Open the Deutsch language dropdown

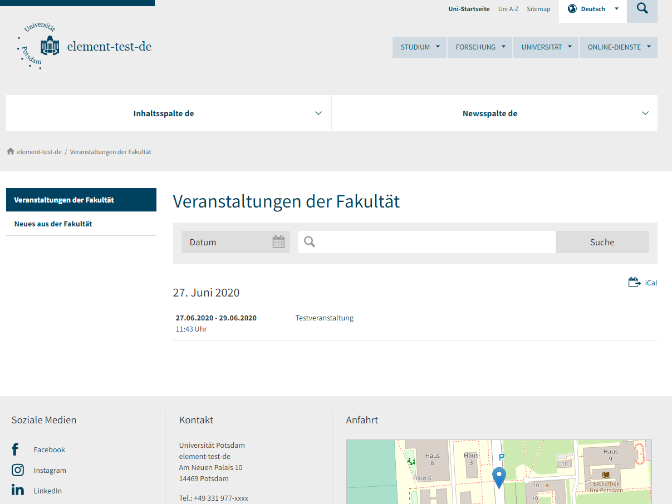592,9
